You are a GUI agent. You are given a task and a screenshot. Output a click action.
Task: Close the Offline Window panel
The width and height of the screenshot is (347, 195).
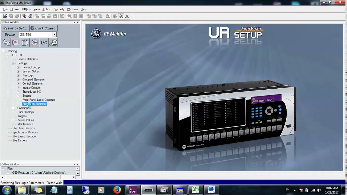[78, 165]
